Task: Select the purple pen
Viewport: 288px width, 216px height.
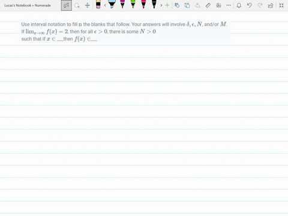Action: pyautogui.click(x=122, y=4)
